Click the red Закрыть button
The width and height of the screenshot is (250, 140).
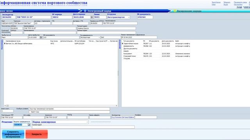(36, 134)
